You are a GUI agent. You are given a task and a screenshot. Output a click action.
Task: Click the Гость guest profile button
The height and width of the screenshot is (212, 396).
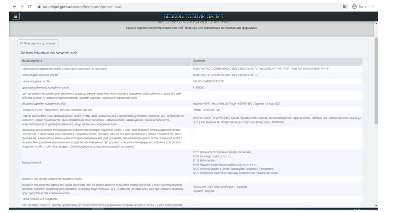[359, 7]
